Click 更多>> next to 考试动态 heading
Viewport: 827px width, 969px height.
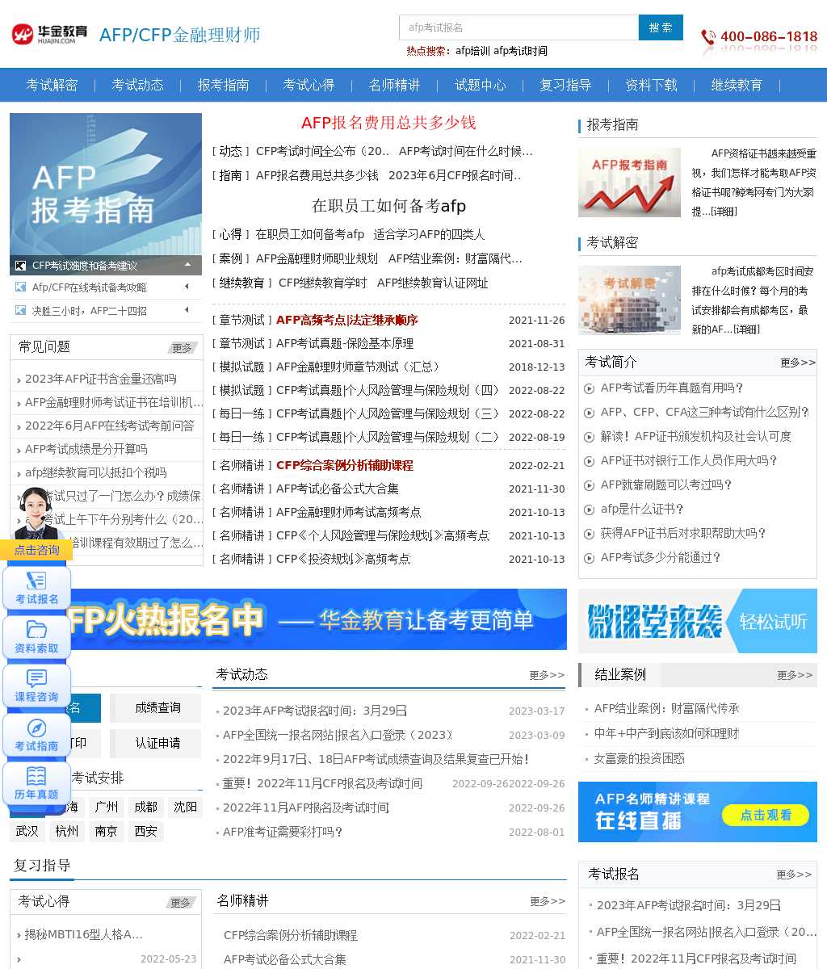click(548, 674)
